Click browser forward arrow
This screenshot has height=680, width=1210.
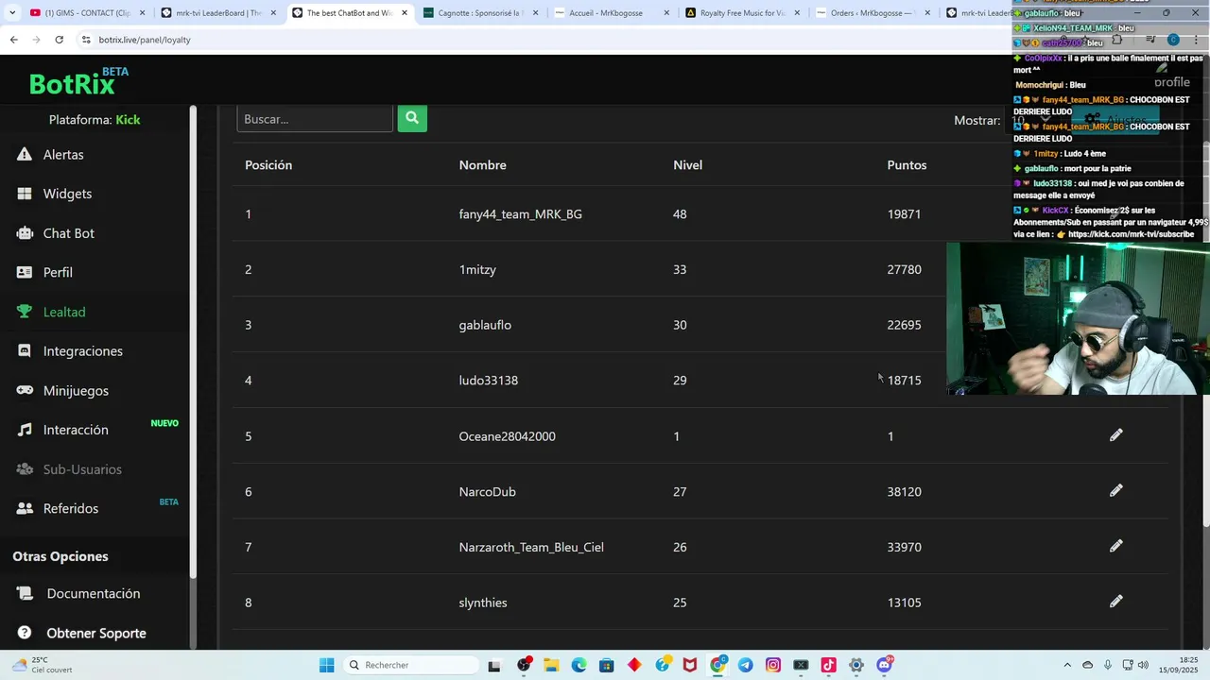(36, 40)
